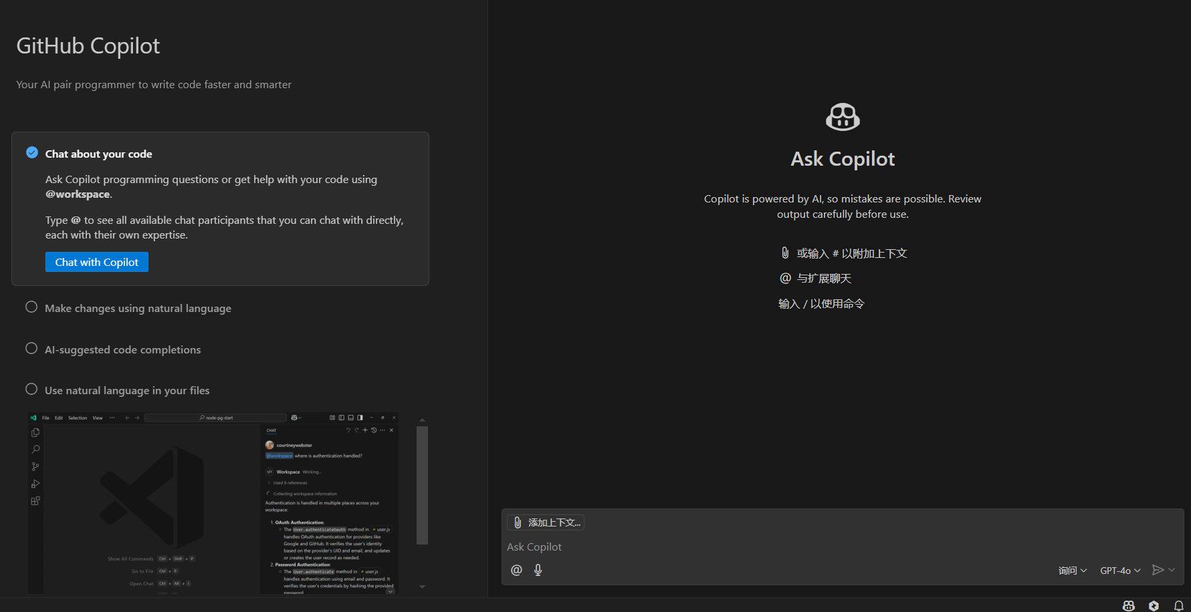This screenshot has width=1191, height=612.
Task: Click the scrollbar down arrow in walkthrough
Action: [x=422, y=587]
